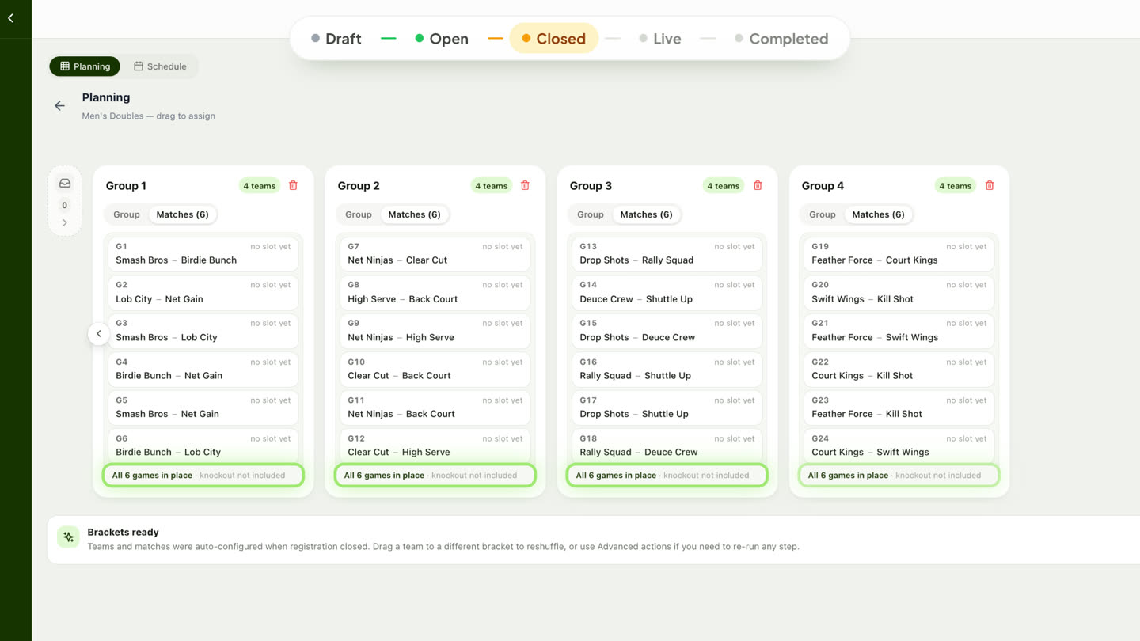Select match G23 Feather Force – Kill Shot
This screenshot has height=641, width=1140.
899,408
